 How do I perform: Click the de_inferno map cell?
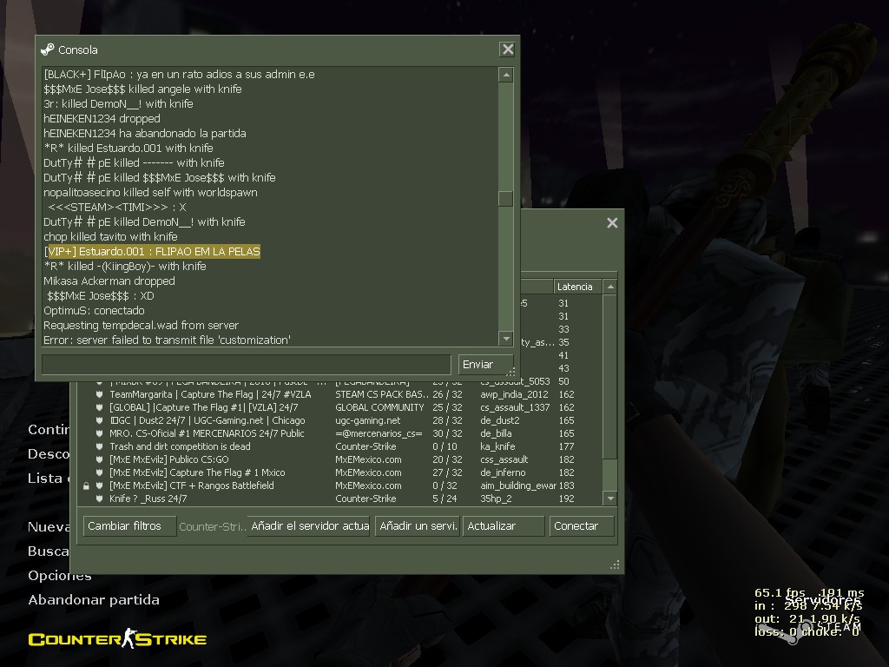503,472
